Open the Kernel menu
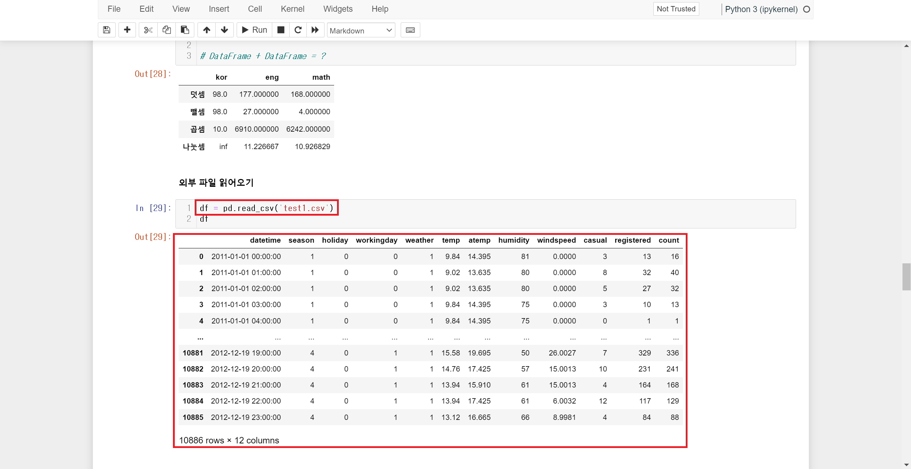This screenshot has height=469, width=911. [x=292, y=9]
